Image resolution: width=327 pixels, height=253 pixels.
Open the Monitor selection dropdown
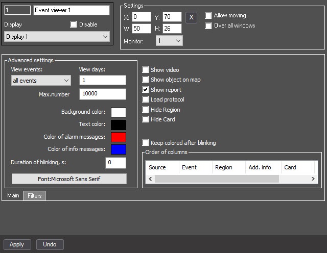point(170,40)
